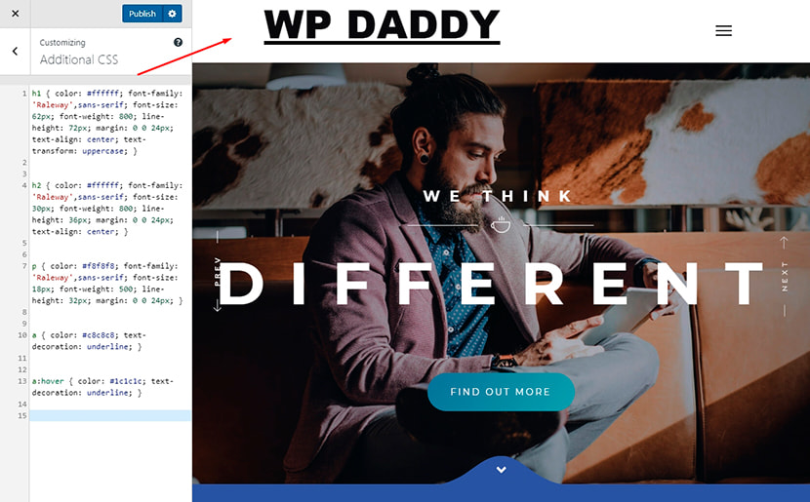Click the Publish button
The image size is (810, 502).
pos(142,14)
